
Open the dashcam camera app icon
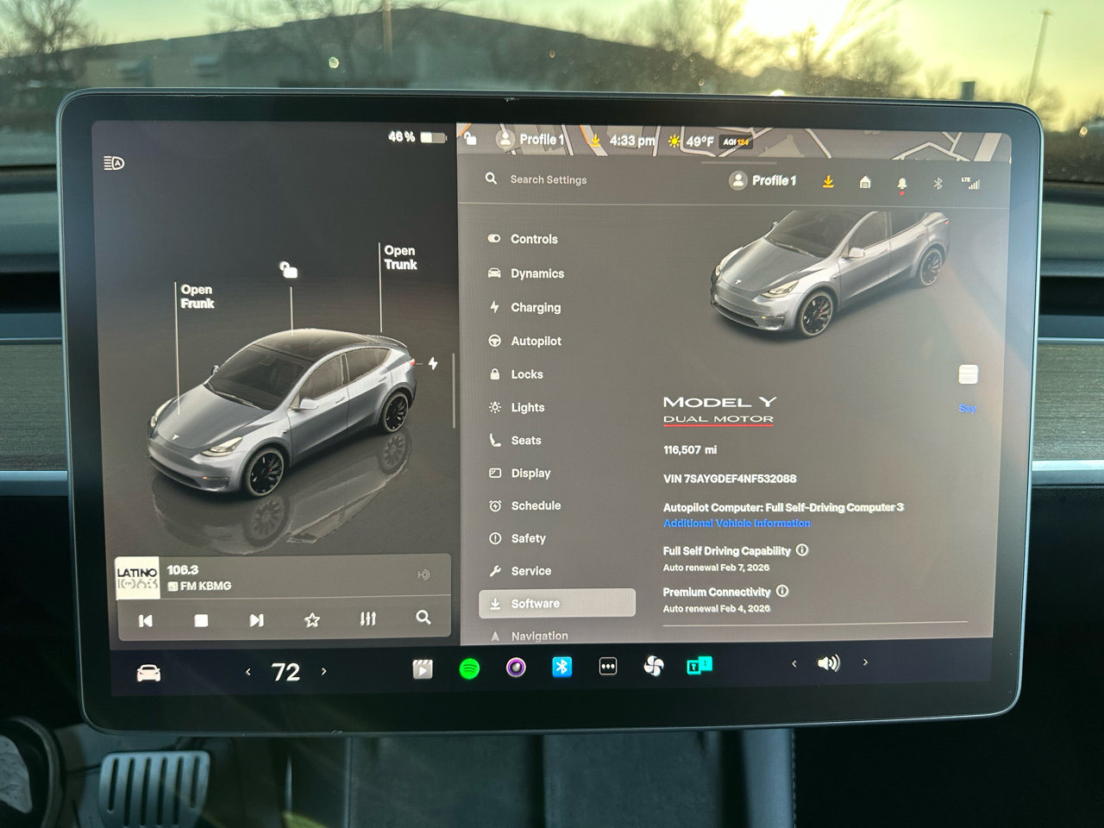(x=516, y=668)
